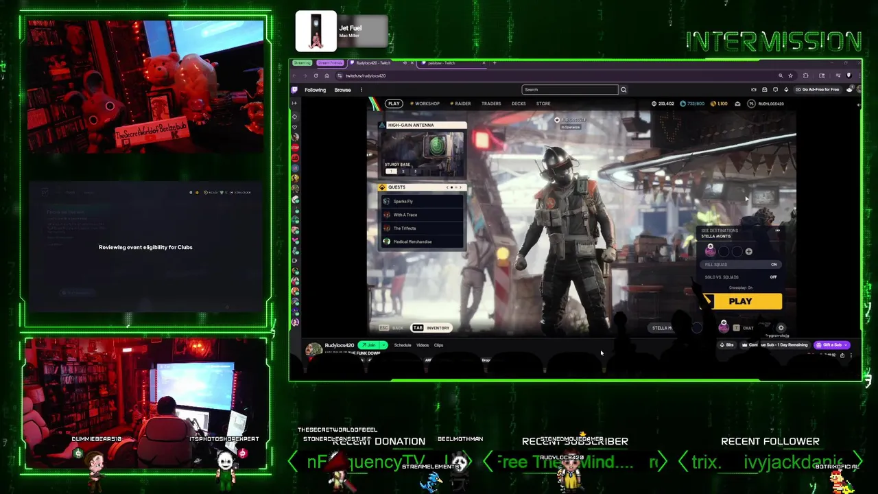
Task: Open the TAB Inventory button
Action: tap(431, 328)
